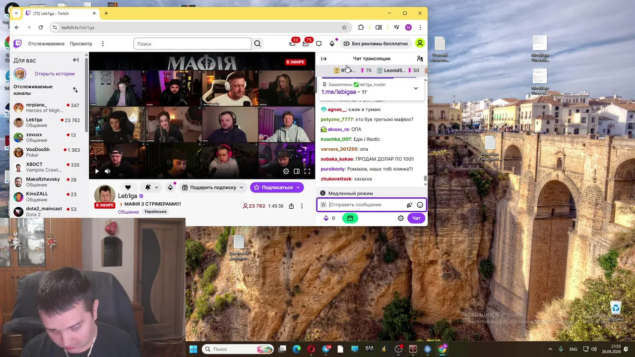Open whispers speech bubble icon
The width and height of the screenshot is (635, 357).
[x=319, y=44]
